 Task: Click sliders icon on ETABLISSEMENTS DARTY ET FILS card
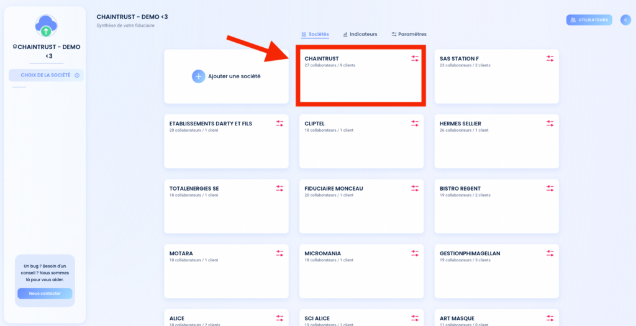pos(279,124)
